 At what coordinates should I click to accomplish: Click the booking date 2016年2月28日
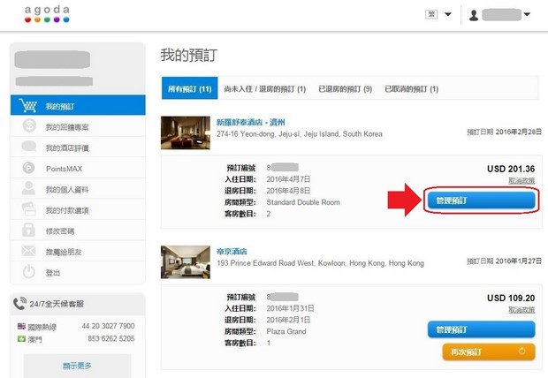pos(519,132)
